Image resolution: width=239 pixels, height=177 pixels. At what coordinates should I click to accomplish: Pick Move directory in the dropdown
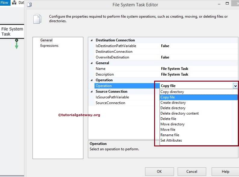tap(172, 124)
